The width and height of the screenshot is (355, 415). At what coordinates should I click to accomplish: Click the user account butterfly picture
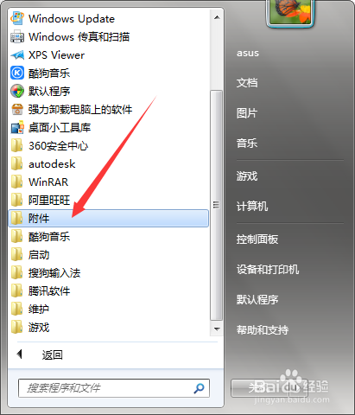[x=290, y=12]
